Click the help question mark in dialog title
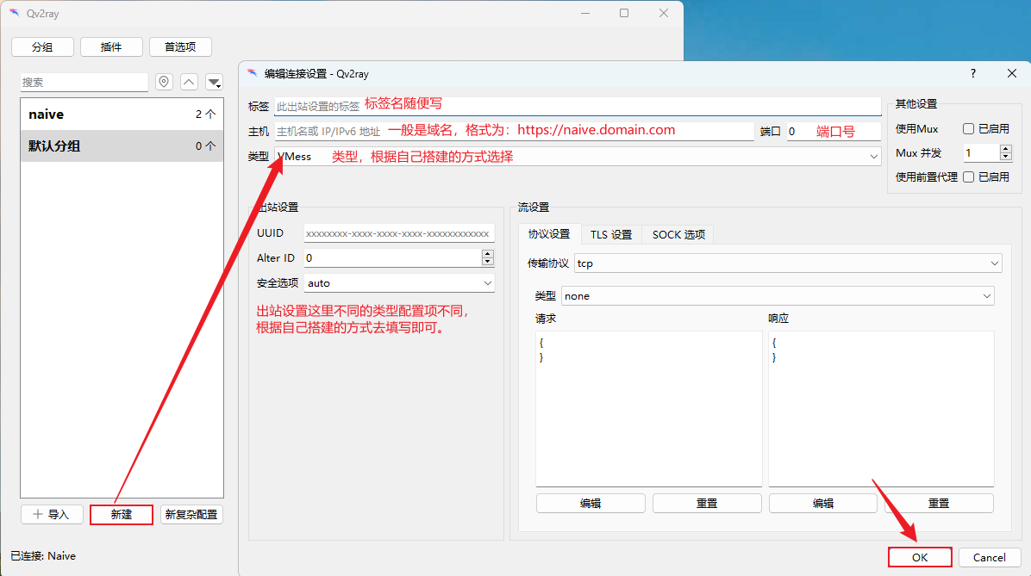The height and width of the screenshot is (576, 1031). click(x=973, y=74)
